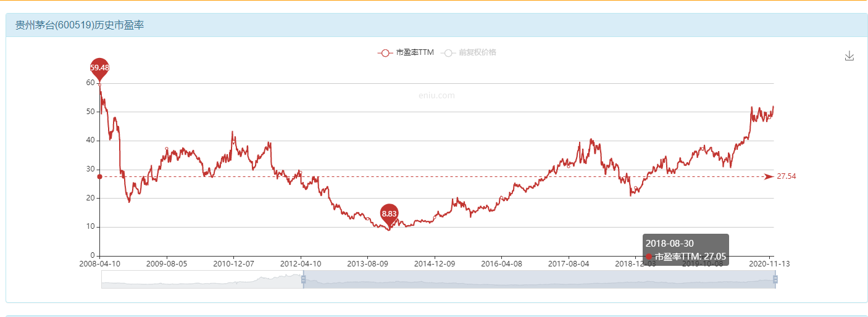Toggle the 前复权价格 legend series
The height and width of the screenshot is (317, 868).
click(469, 52)
